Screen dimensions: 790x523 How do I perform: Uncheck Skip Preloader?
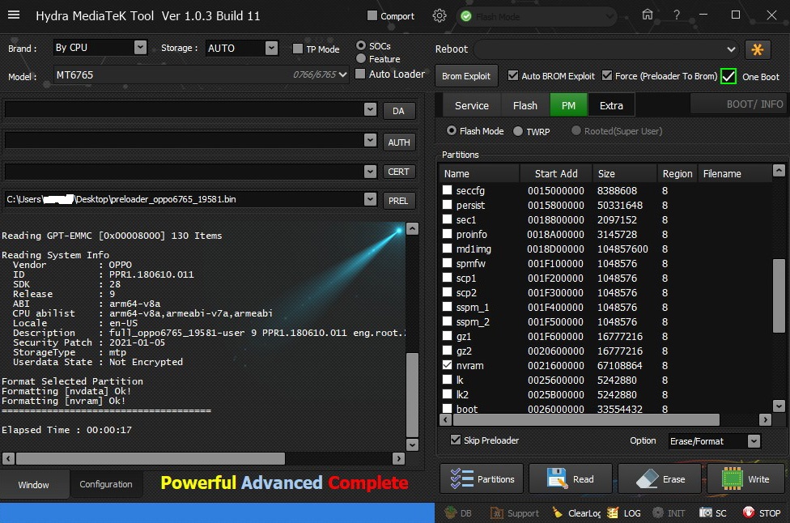(456, 440)
